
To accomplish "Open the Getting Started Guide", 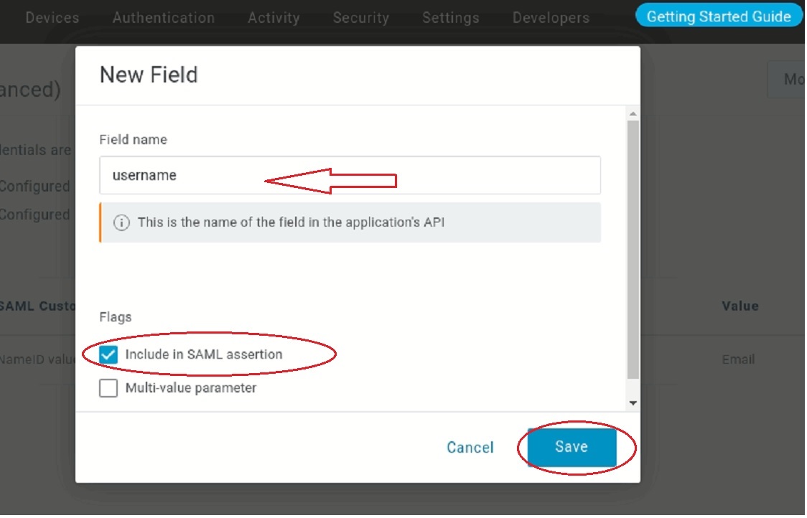I will 719,17.
